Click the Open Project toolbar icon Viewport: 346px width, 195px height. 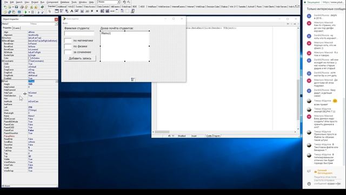tap(26, 7)
